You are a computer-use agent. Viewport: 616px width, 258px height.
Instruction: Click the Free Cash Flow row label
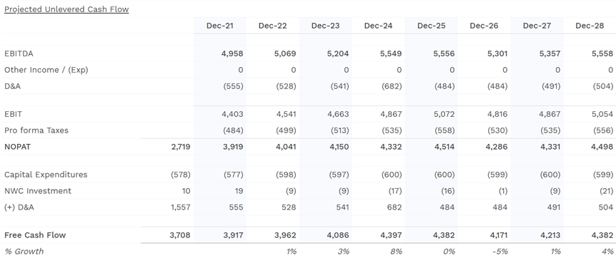35,235
